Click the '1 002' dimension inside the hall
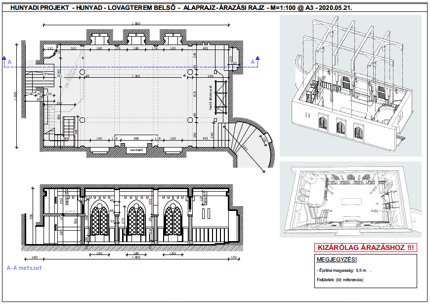430x304 pixels. (136, 76)
